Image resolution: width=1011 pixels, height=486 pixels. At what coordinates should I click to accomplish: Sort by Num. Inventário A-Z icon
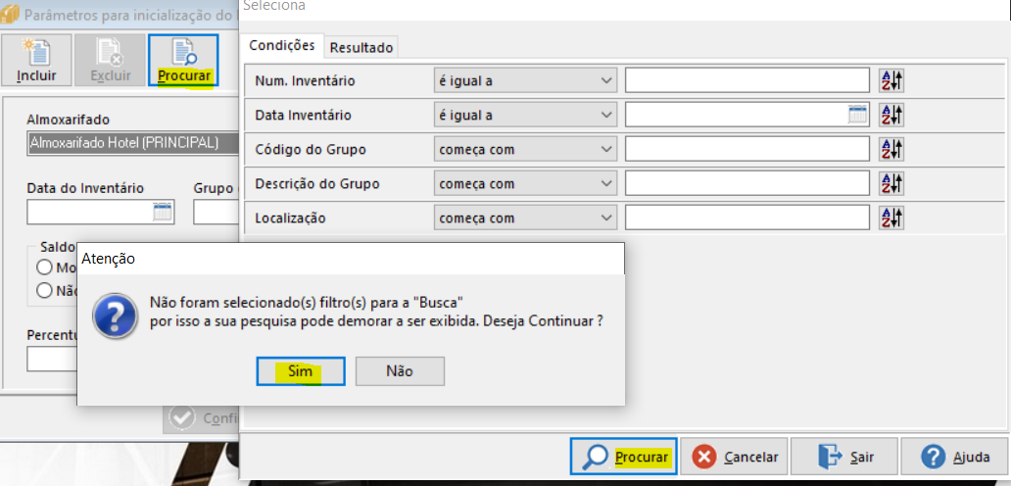tap(891, 80)
